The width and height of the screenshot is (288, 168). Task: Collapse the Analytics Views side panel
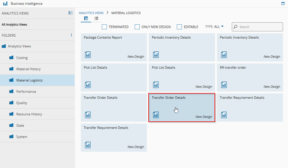[70, 13]
